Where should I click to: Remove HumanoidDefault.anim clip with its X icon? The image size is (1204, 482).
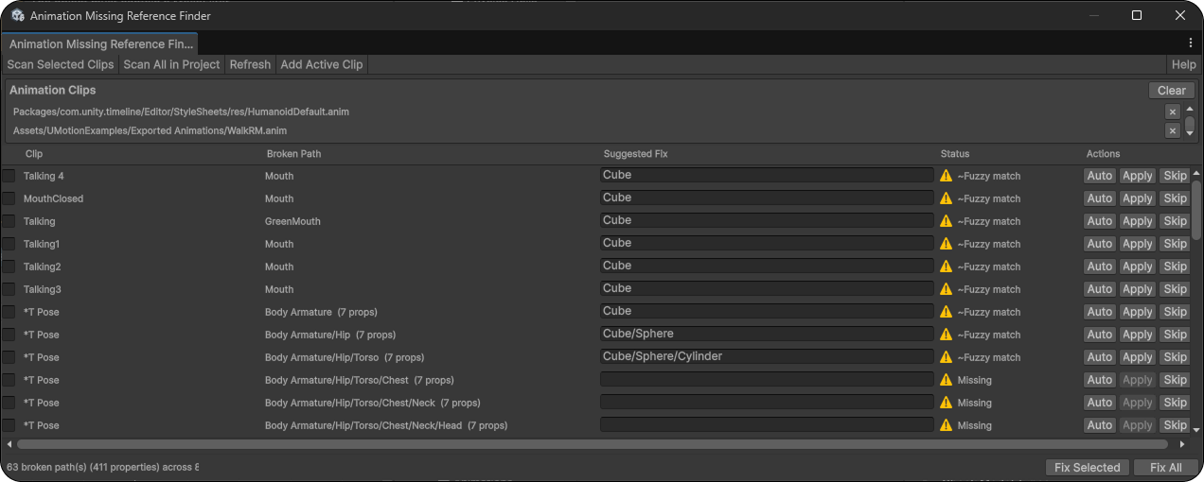pyautogui.click(x=1173, y=112)
